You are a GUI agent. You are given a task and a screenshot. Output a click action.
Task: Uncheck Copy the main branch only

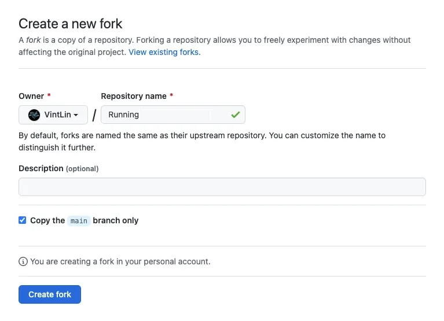coord(23,220)
